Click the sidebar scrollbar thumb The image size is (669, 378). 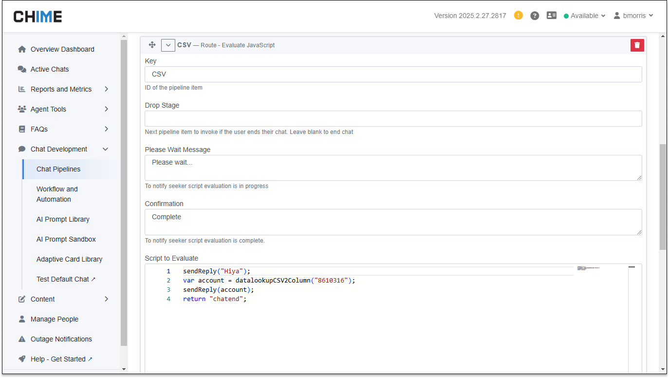124,193
